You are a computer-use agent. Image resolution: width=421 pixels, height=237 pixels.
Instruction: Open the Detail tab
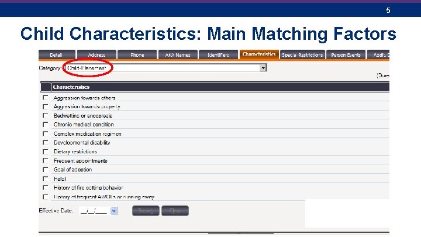(57, 55)
